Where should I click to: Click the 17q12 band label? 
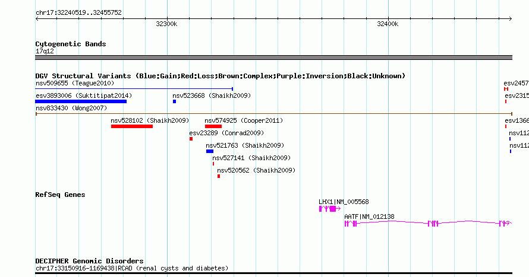[45, 51]
